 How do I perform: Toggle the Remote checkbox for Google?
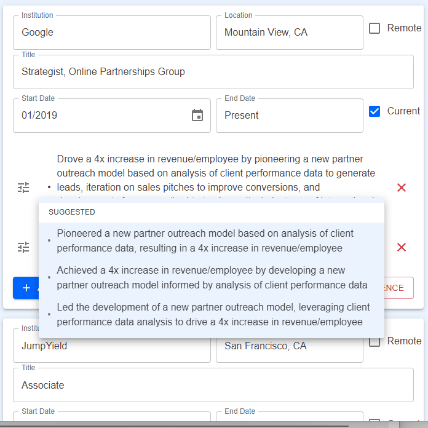374,28
